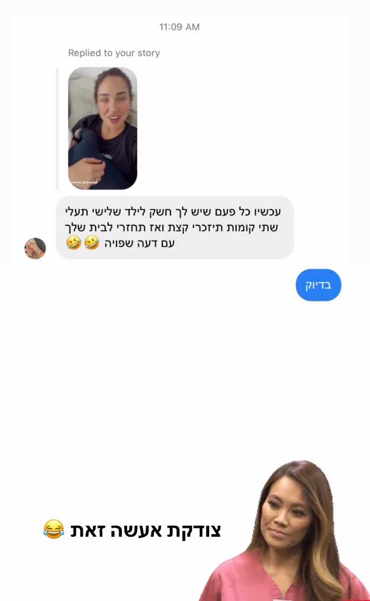
Task: Open the replied story video thumbnail
Action: 102,128
